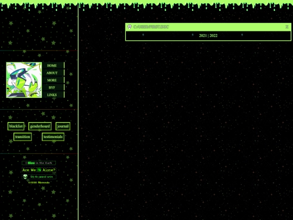The width and height of the screenshot is (293, 220).
Task: Go to the ABOUT page
Action: [53, 73]
